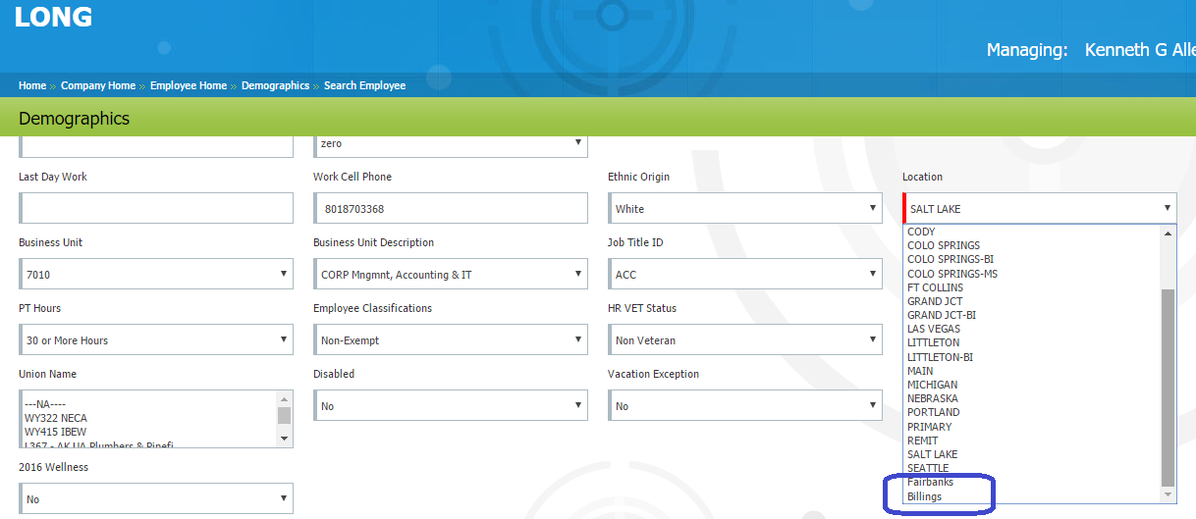Screen dimensions: 1196x519
Task: Expand the PT Hours dropdown
Action: pyautogui.click(x=156, y=340)
